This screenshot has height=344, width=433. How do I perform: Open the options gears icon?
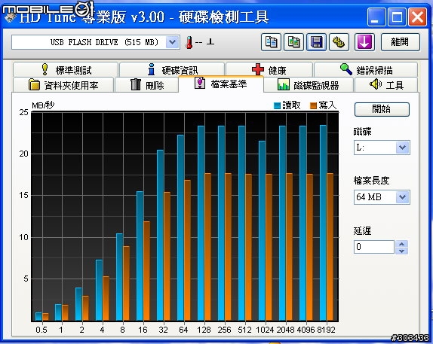(339, 42)
